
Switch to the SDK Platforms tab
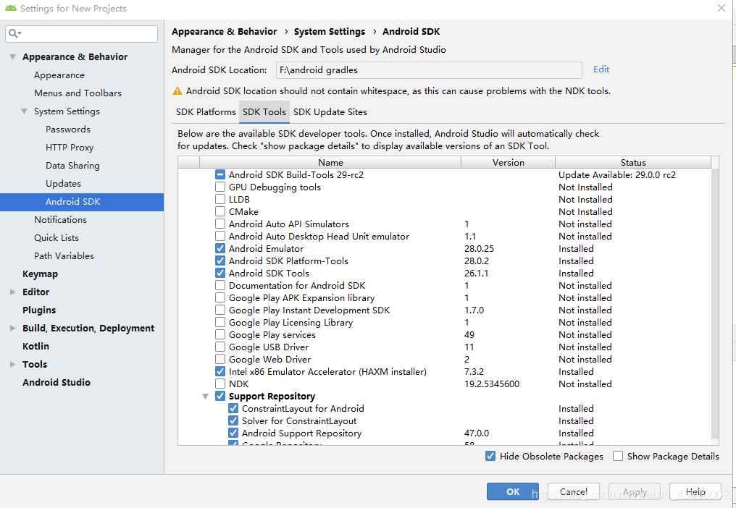[206, 112]
